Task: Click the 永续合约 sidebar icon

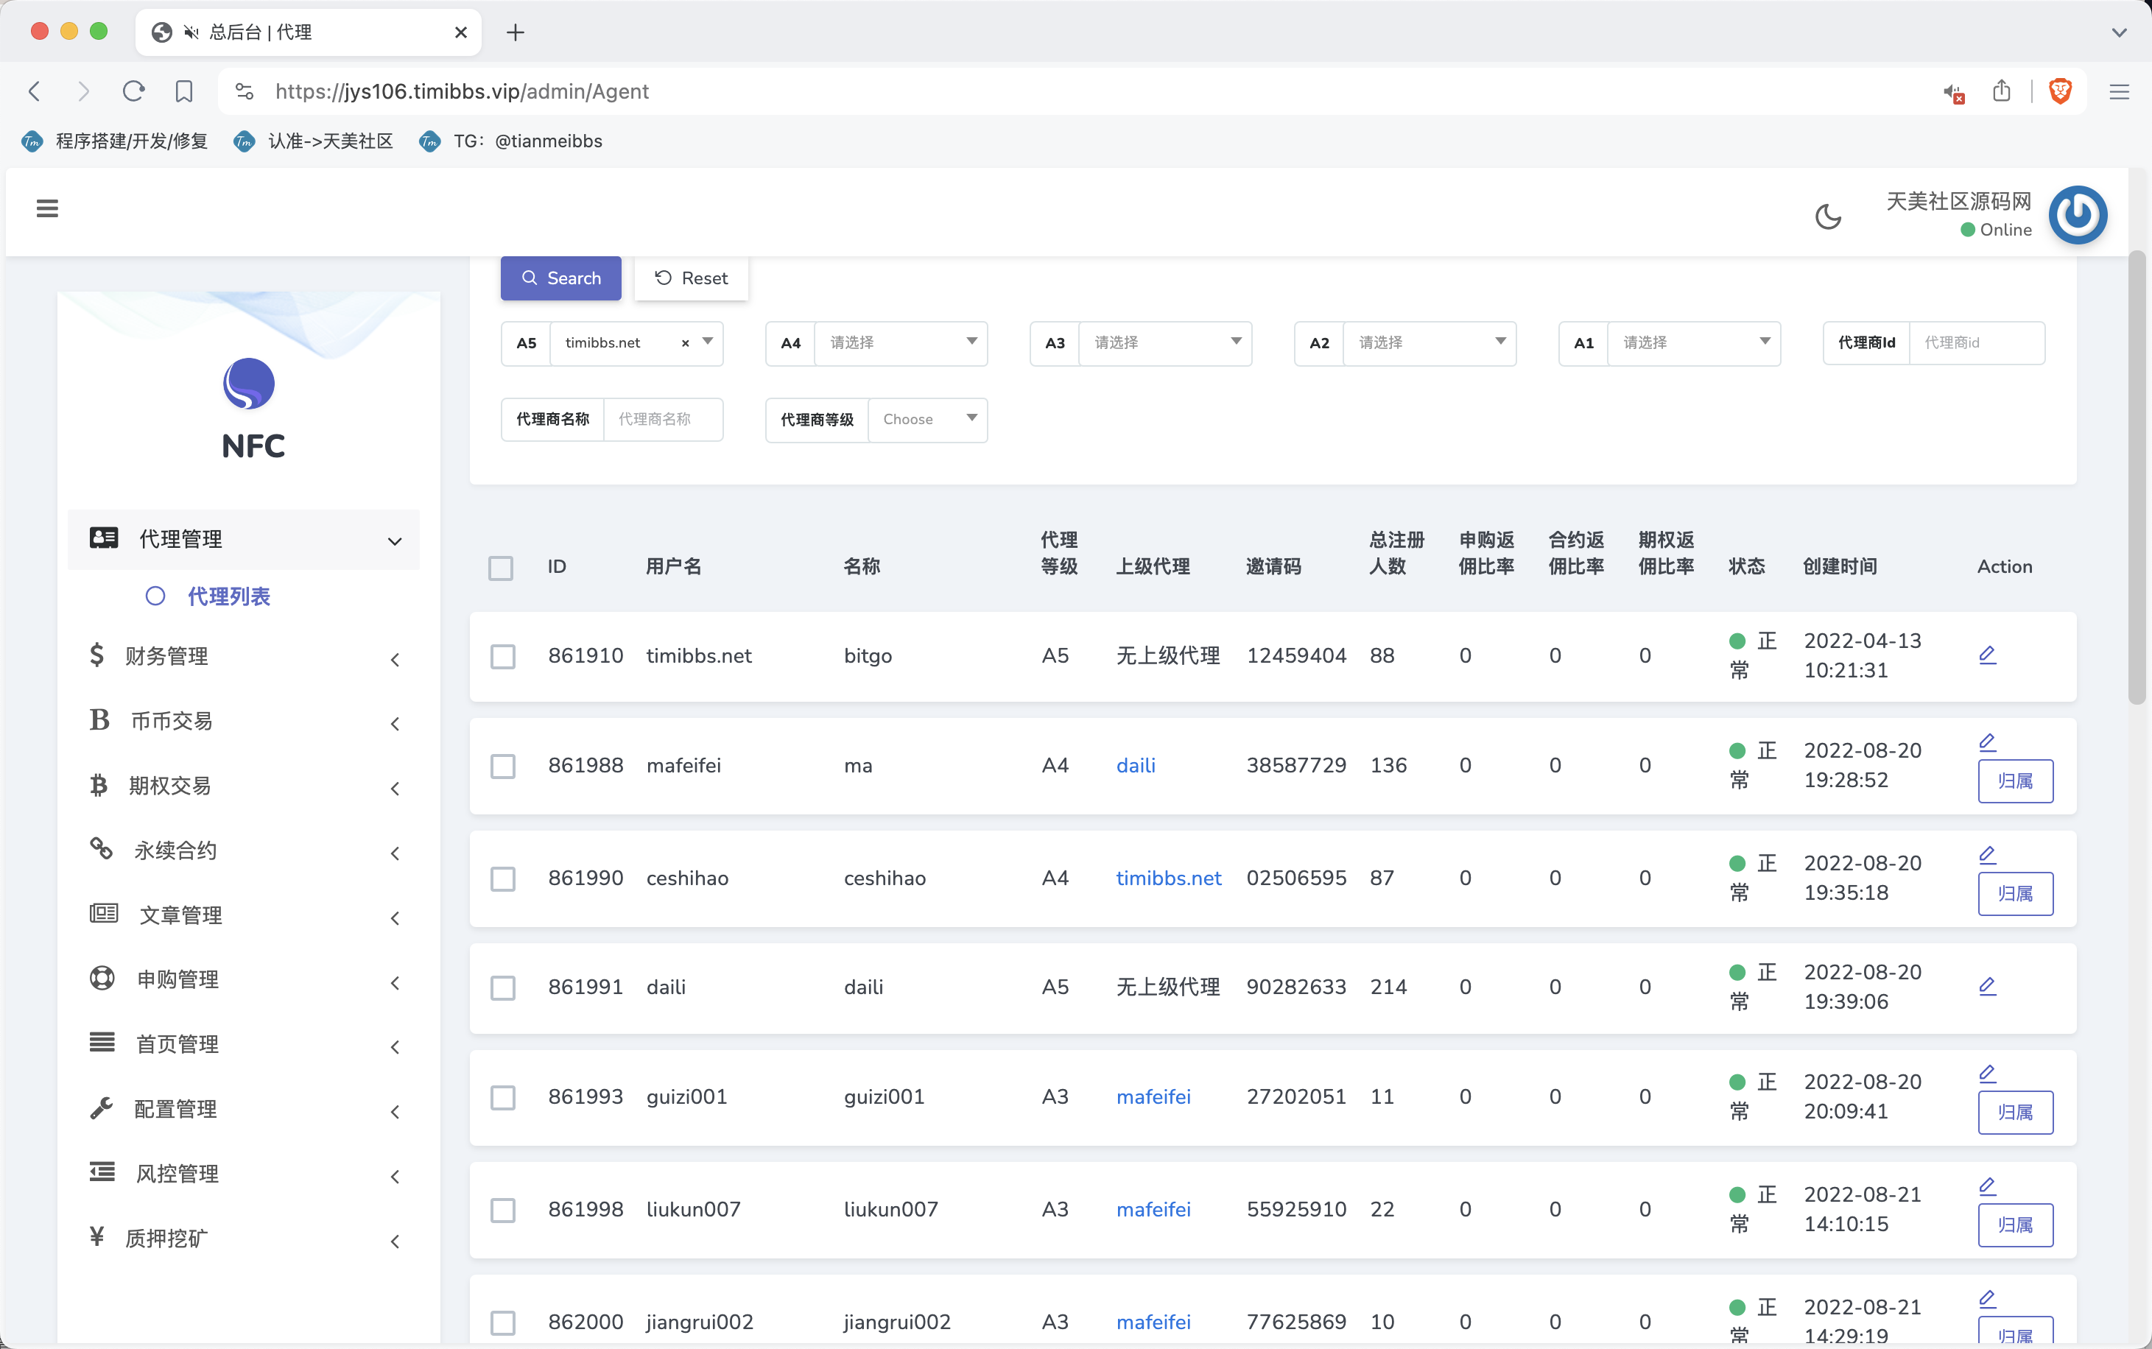Action: coord(101,848)
